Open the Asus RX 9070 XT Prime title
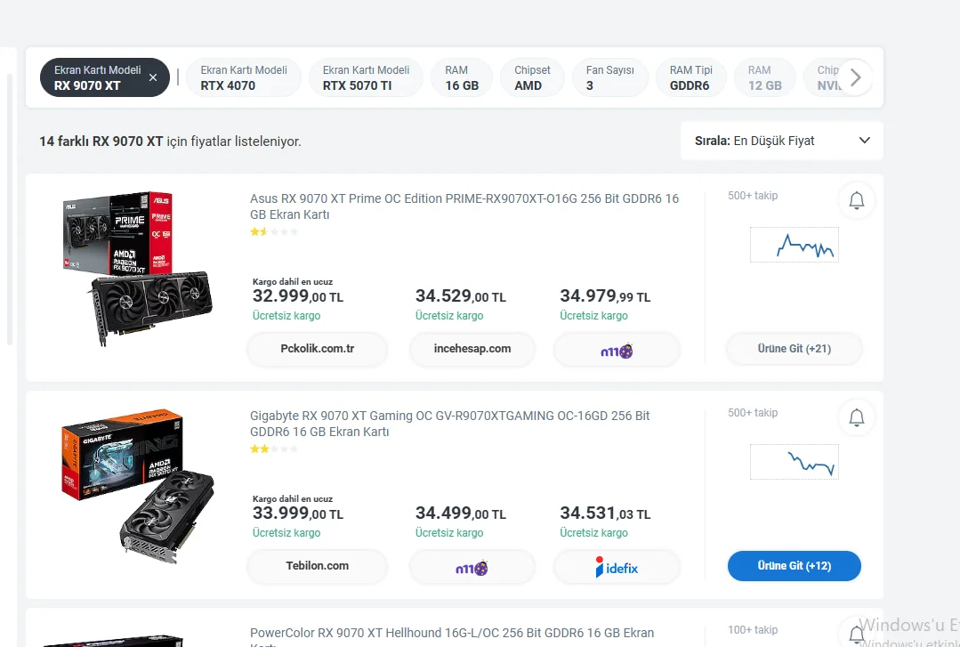The width and height of the screenshot is (960, 647). point(464,206)
